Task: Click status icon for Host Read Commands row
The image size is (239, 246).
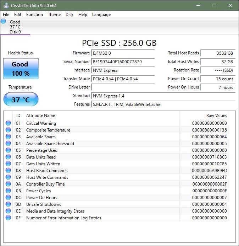Action: [x=8, y=170]
